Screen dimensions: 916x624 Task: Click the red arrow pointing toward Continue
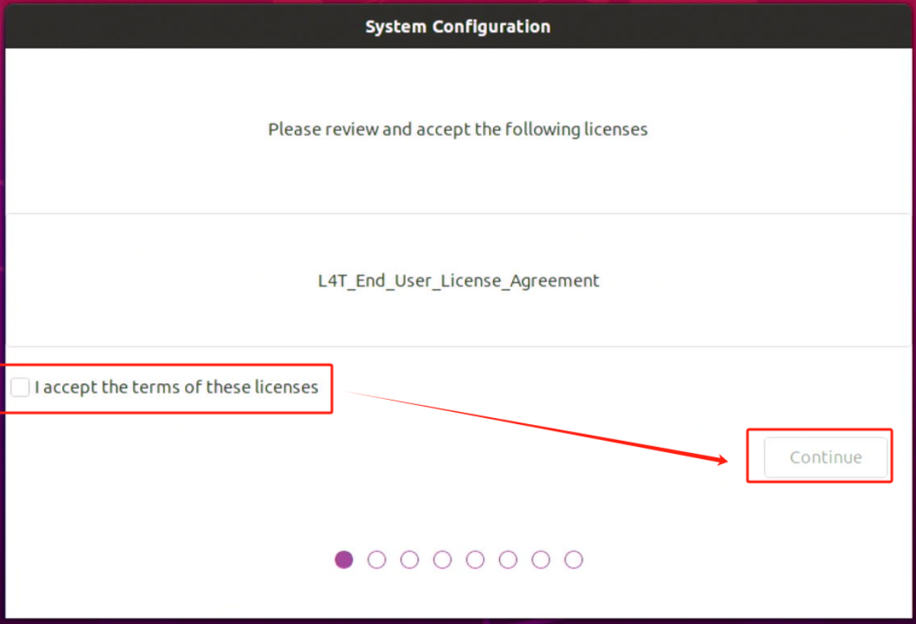[533, 426]
